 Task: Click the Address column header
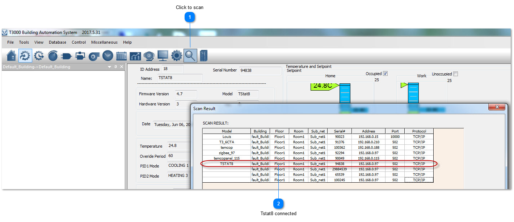point(368,131)
